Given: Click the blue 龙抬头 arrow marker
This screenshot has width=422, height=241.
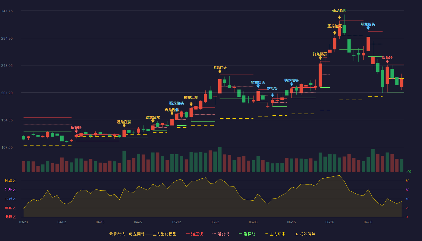Looking at the screenshot, I should pyautogui.click(x=272, y=95).
